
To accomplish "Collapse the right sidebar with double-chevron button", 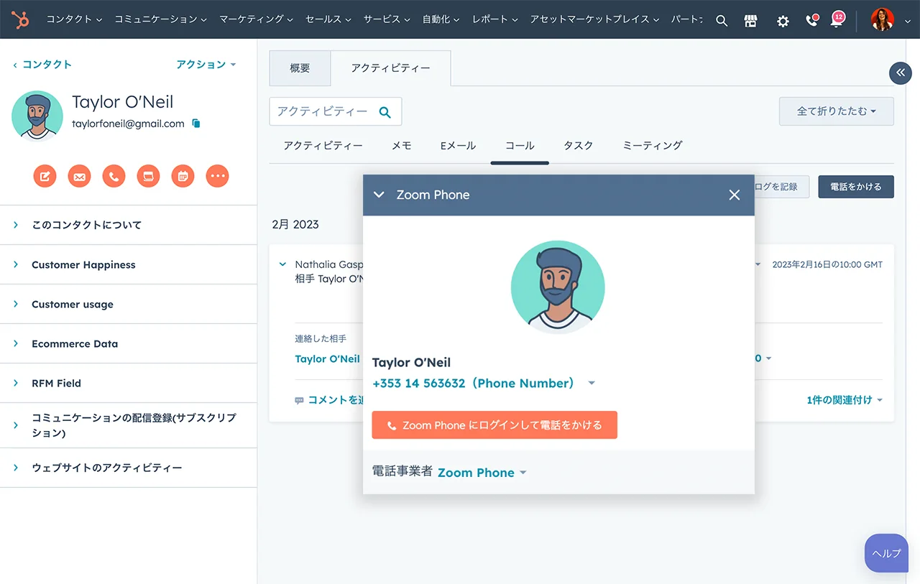I will click(x=901, y=73).
